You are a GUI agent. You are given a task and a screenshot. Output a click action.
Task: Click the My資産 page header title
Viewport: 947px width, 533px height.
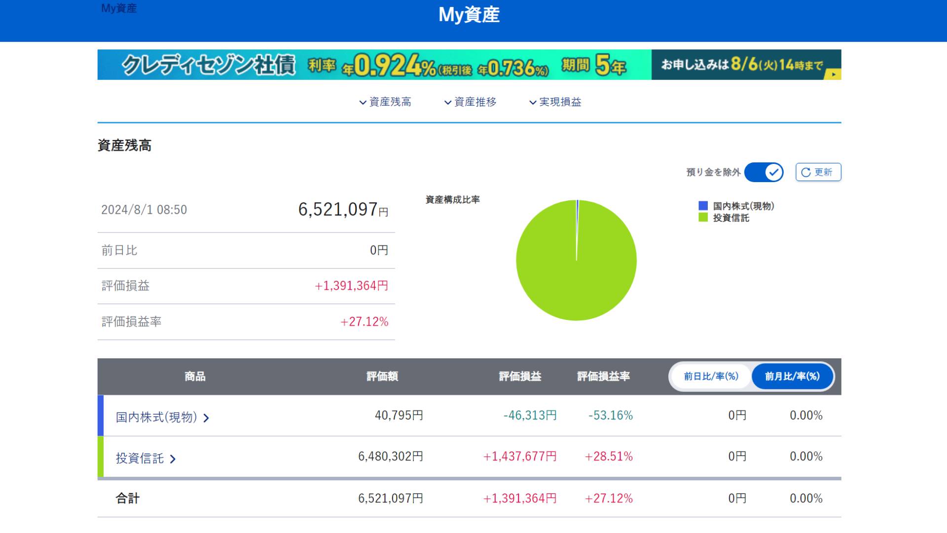point(469,15)
